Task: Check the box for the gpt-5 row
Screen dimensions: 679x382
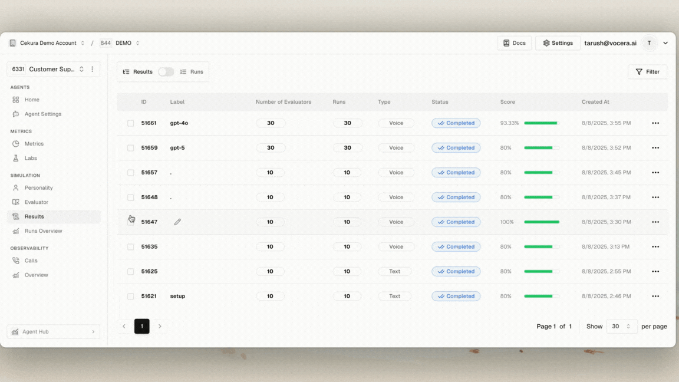Action: tap(131, 148)
